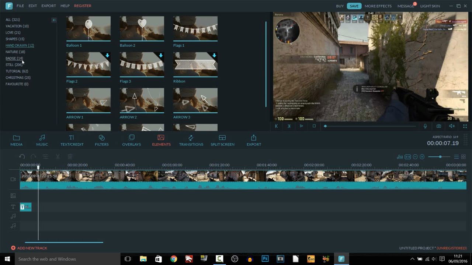
Task: Open Photoshop from Windows taskbar
Action: click(x=265, y=259)
